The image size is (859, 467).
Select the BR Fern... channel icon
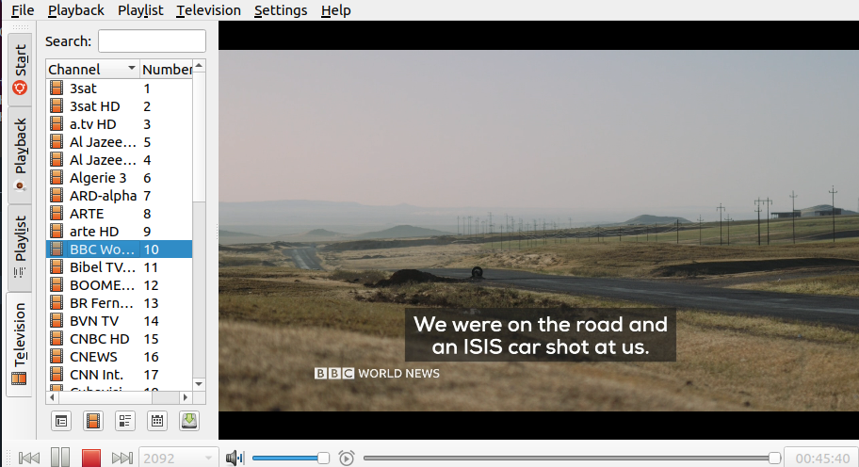click(57, 303)
